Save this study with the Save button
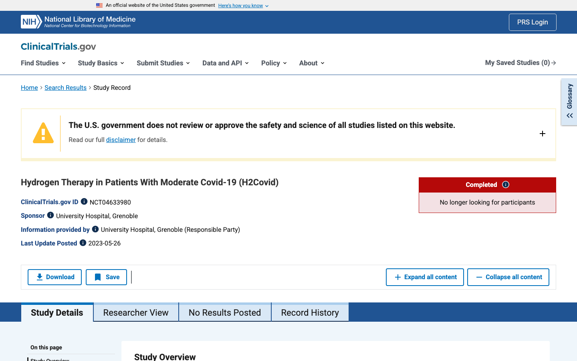 point(106,277)
